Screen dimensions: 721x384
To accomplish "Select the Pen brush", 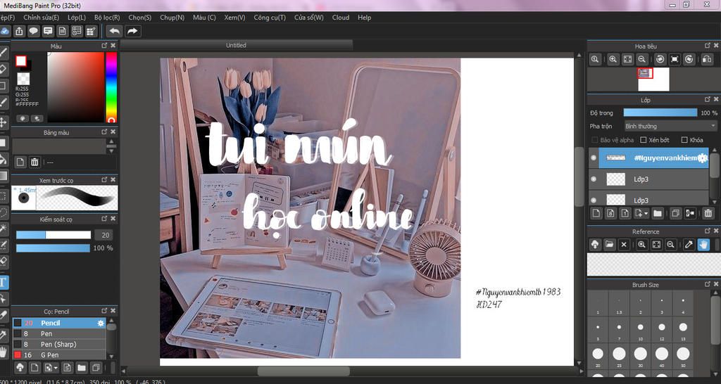I will [59, 333].
